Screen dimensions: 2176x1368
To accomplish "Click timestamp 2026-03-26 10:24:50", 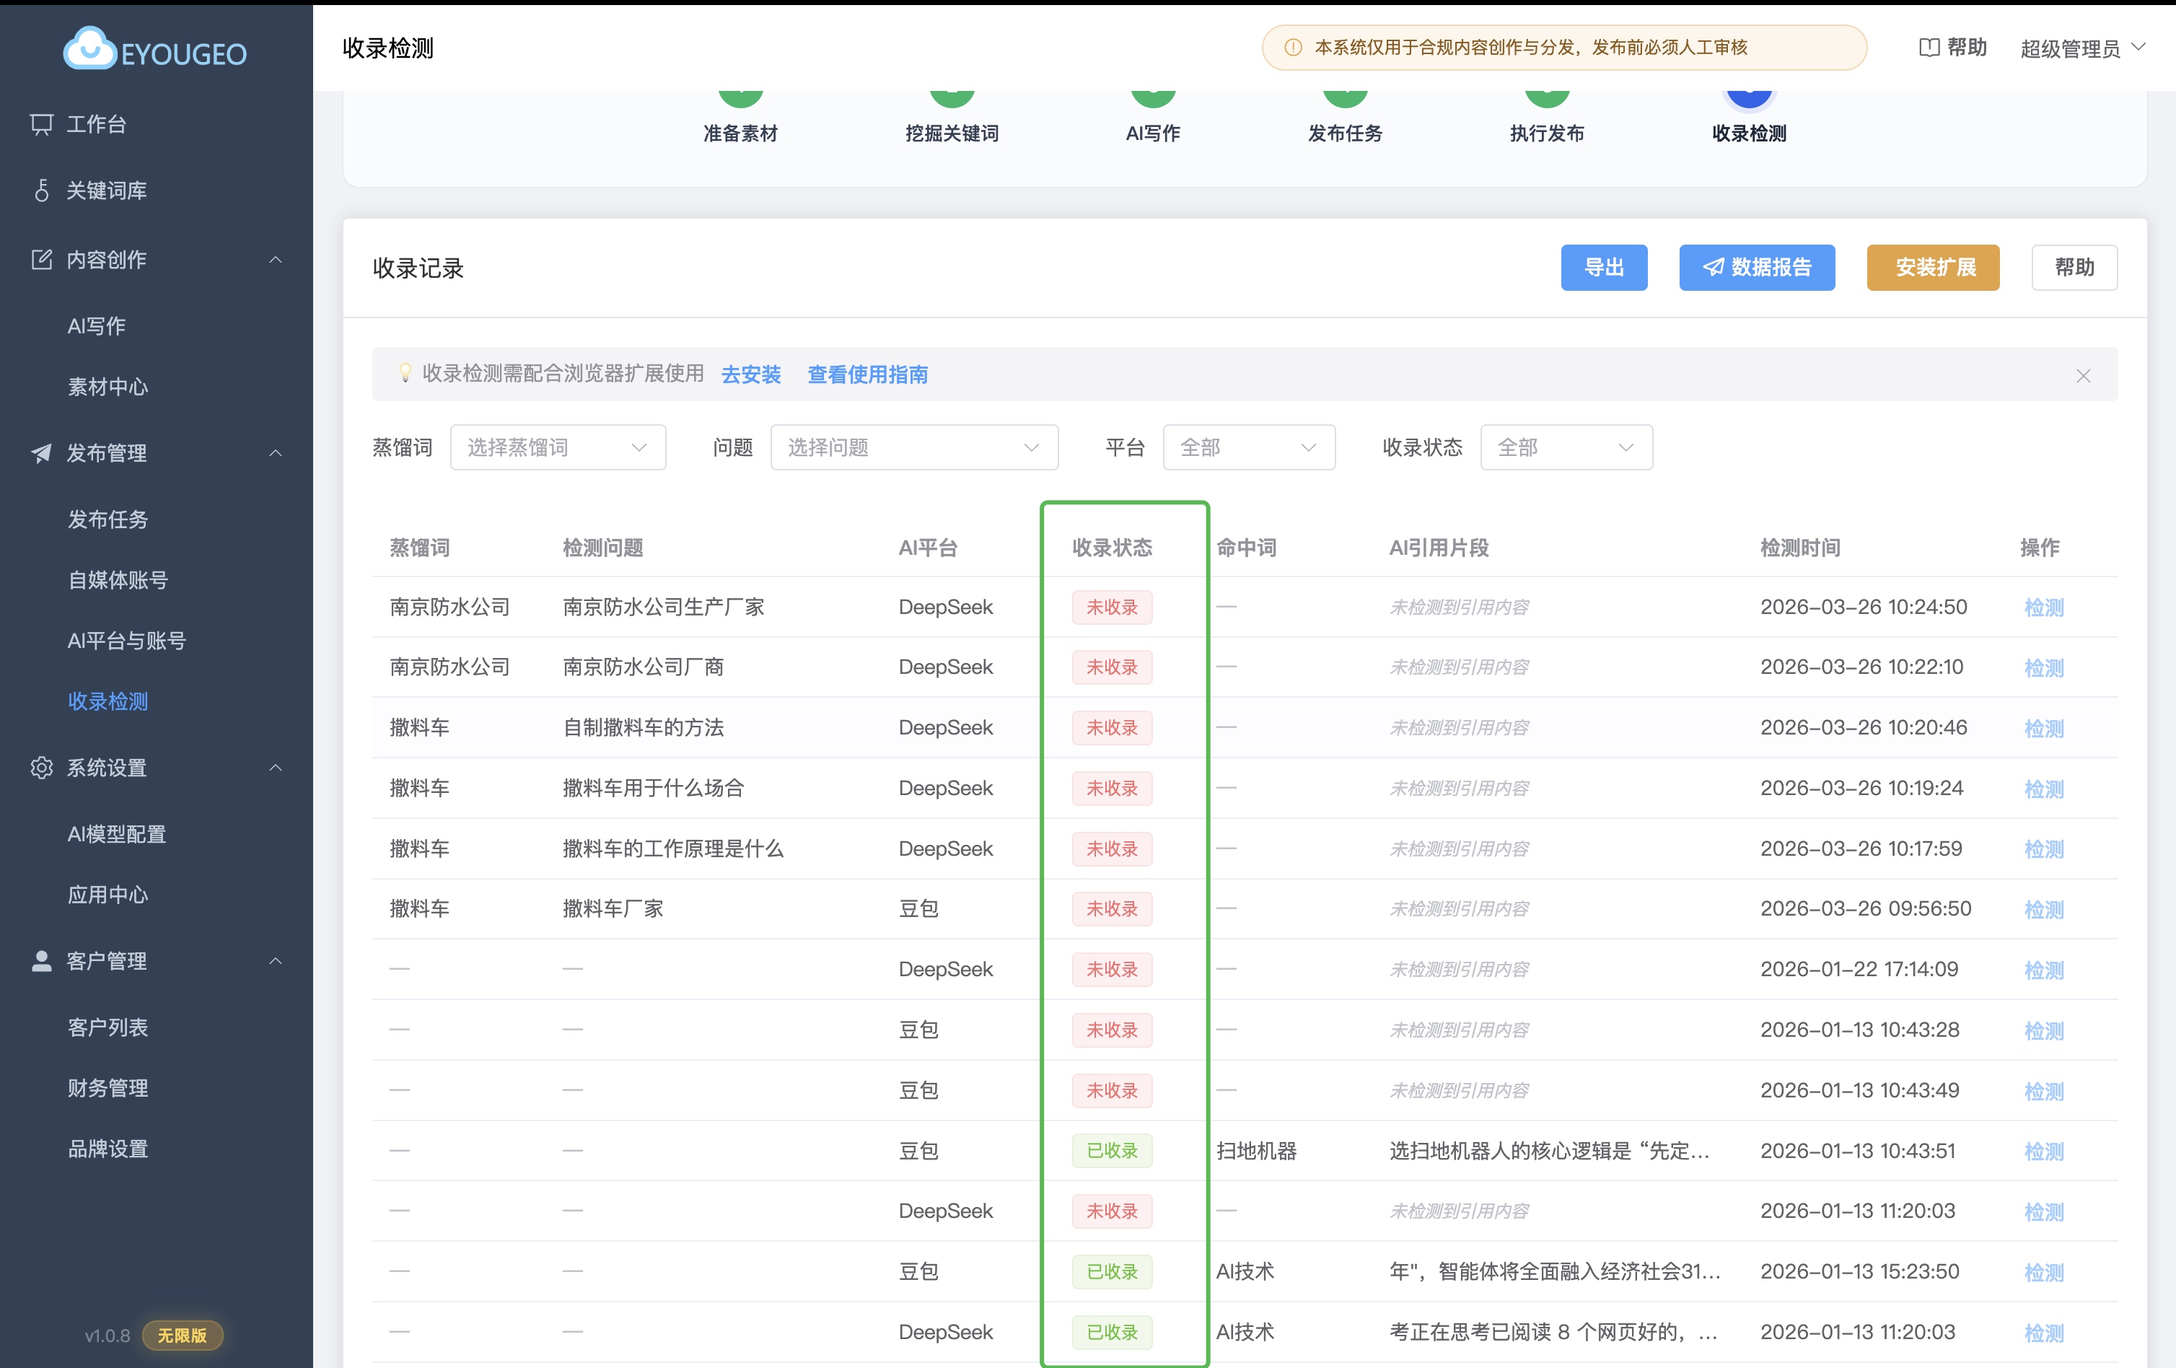I will click(1864, 608).
